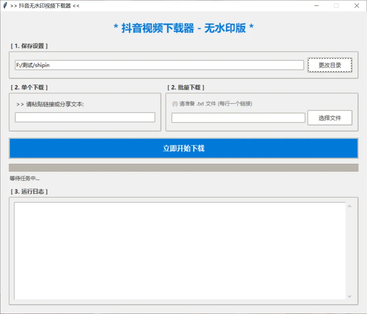Click the log scrollbar down arrow
367x314 pixels.
coord(349,296)
